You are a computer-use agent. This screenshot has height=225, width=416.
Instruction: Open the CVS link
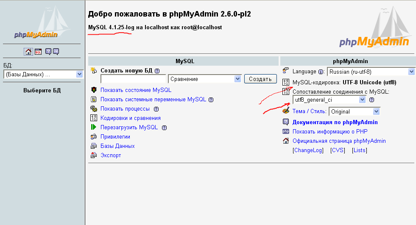click(x=338, y=150)
